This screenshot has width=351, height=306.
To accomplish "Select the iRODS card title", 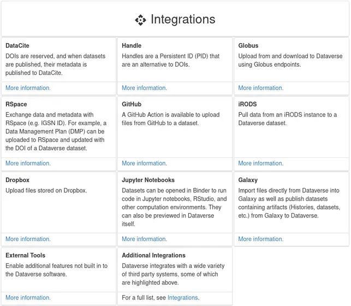I will [247, 104].
